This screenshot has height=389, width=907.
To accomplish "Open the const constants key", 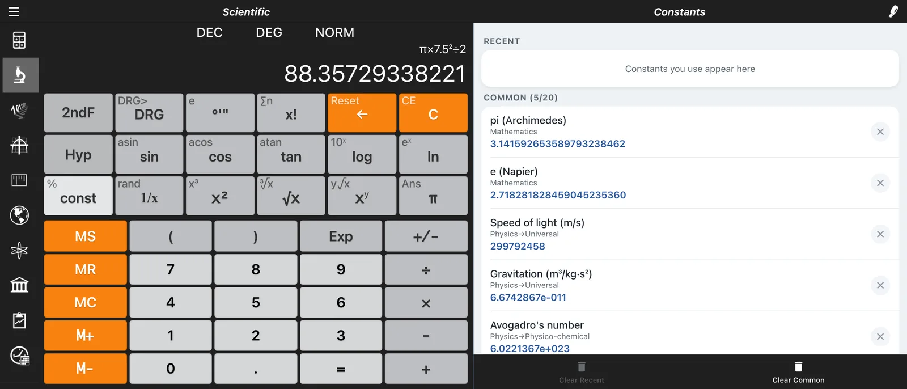I will (78, 196).
